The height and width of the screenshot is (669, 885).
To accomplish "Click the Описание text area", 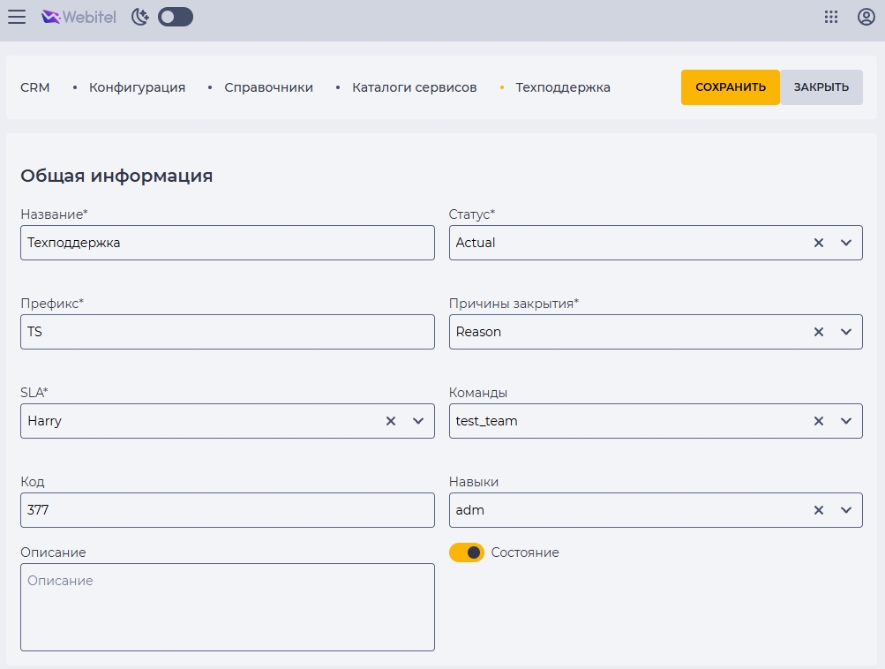I will (228, 607).
